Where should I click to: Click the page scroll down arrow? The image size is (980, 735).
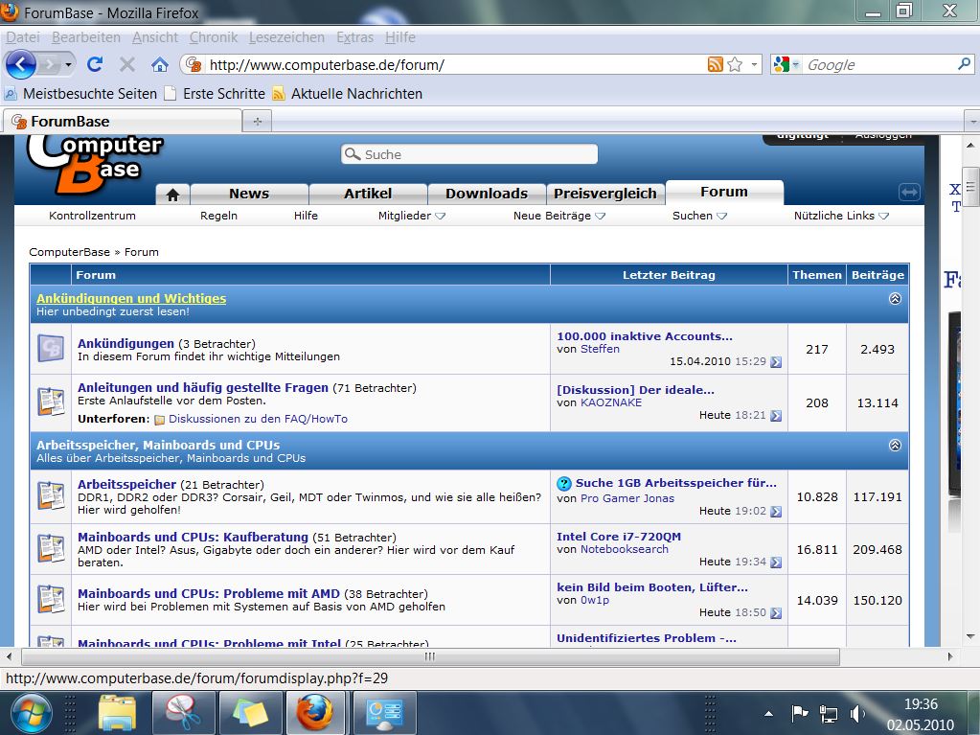click(970, 637)
